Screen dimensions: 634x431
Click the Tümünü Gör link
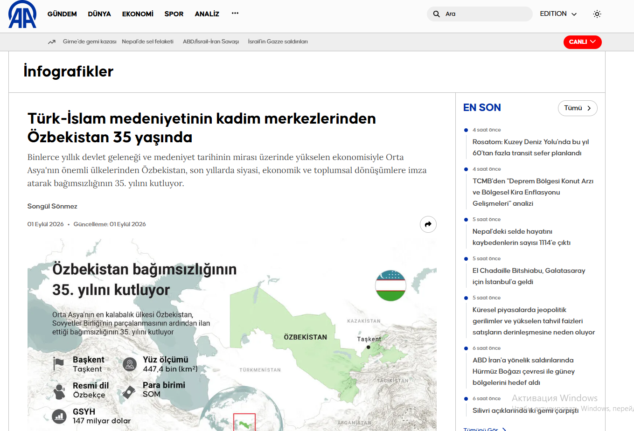[x=484, y=429]
